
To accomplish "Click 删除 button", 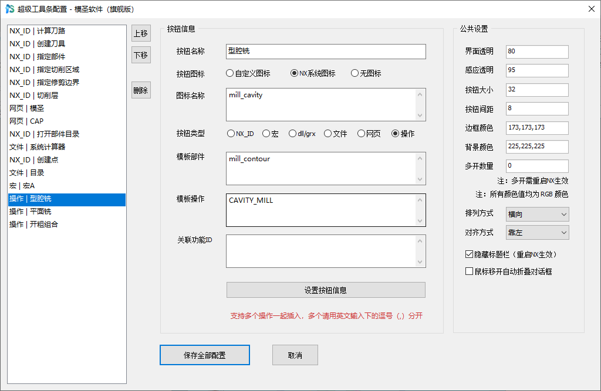I will tap(141, 90).
